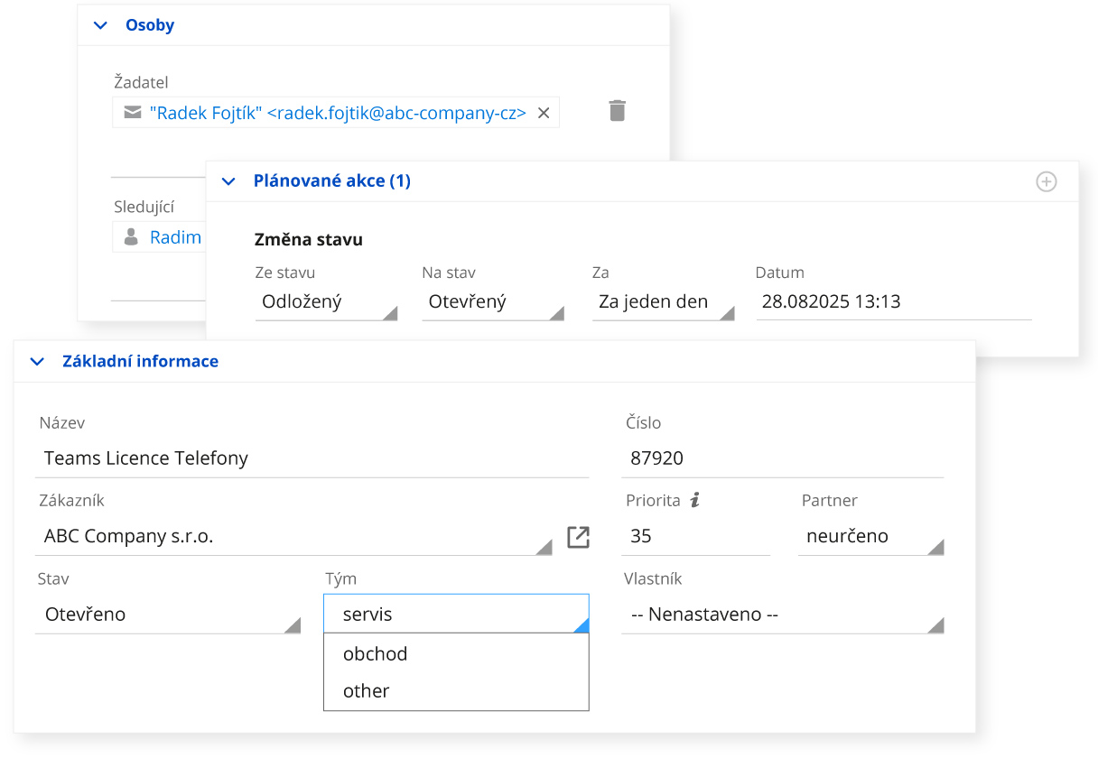Click the envelope icon beside Radek Fojtík

click(x=131, y=113)
